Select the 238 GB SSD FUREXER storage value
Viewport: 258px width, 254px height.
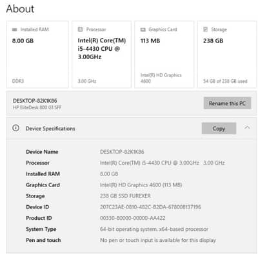click(125, 196)
